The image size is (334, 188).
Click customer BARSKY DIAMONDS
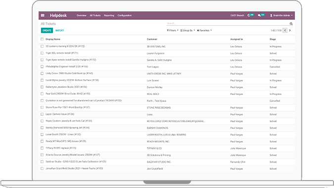point(157,128)
